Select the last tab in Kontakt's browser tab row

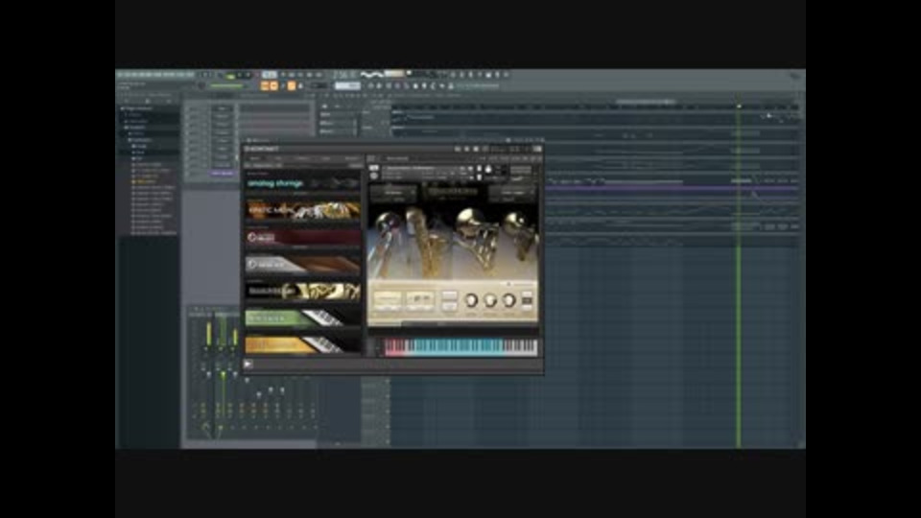351,158
